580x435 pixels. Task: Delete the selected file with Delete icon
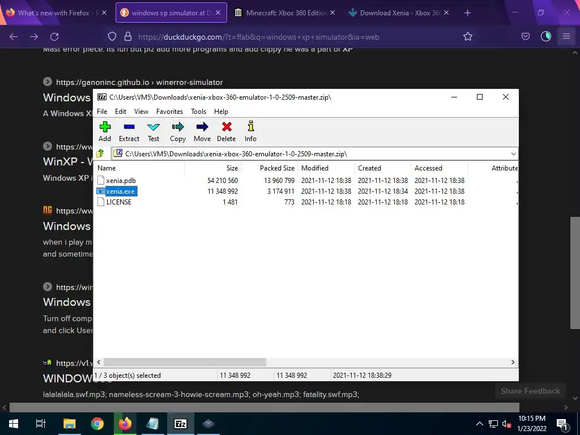click(227, 131)
